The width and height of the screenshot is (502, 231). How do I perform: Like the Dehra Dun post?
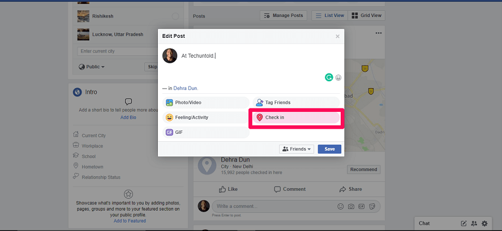pyautogui.click(x=228, y=189)
